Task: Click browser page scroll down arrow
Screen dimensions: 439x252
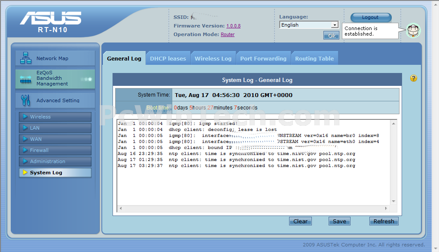Action: pyautogui.click(x=436, y=249)
